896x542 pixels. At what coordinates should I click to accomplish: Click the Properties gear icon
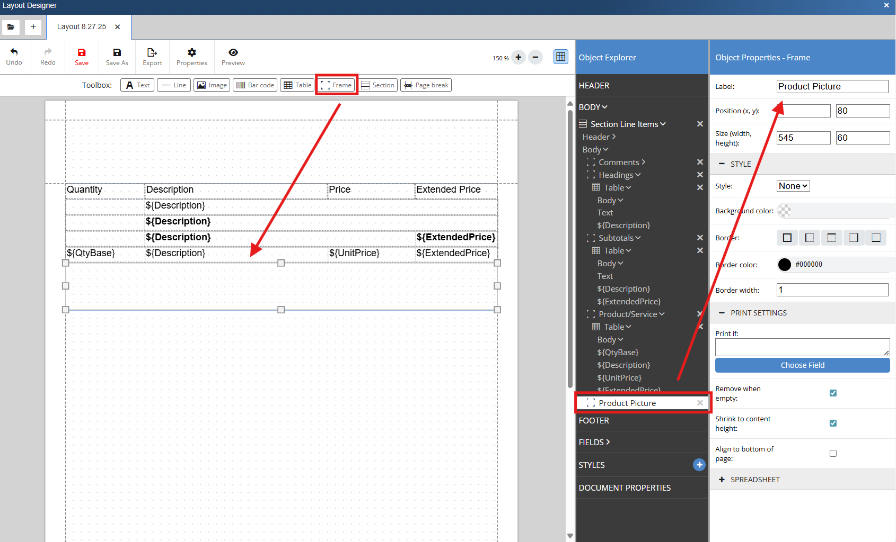191,53
